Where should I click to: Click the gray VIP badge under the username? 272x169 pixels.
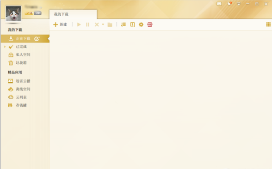[x=37, y=13]
